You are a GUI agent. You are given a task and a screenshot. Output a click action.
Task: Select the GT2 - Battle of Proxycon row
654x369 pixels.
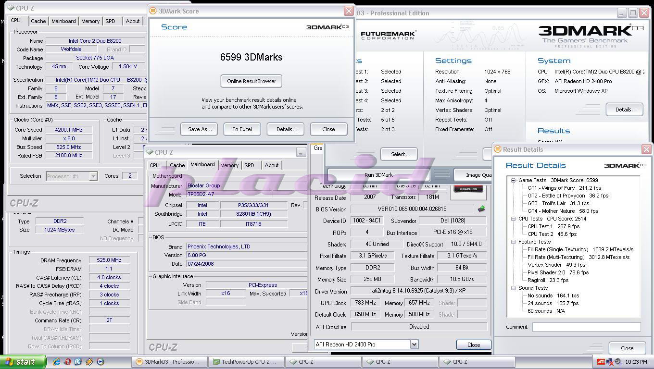(x=568, y=196)
